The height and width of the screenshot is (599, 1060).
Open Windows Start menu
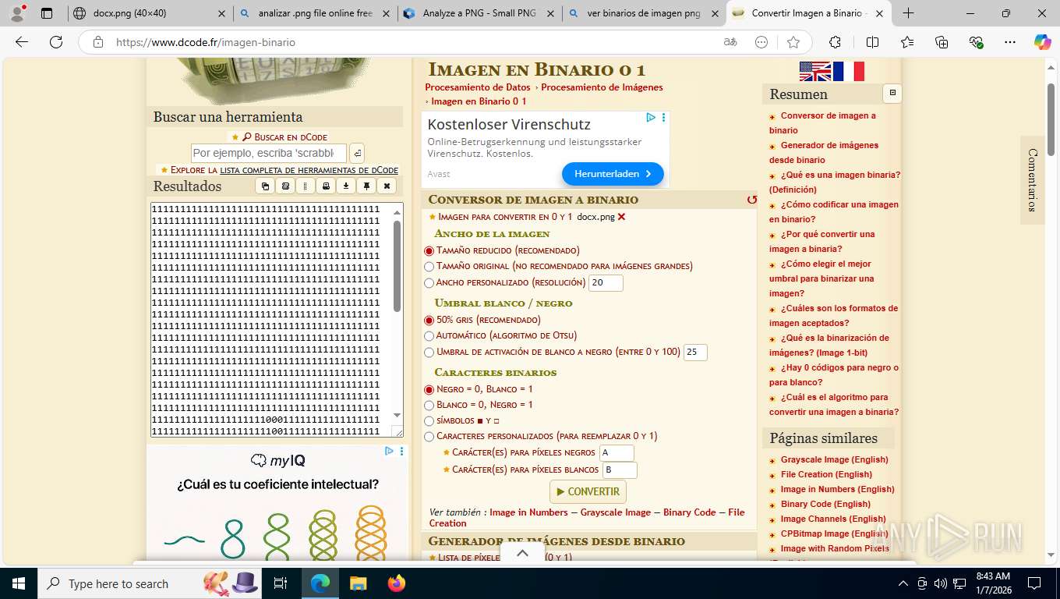click(17, 583)
